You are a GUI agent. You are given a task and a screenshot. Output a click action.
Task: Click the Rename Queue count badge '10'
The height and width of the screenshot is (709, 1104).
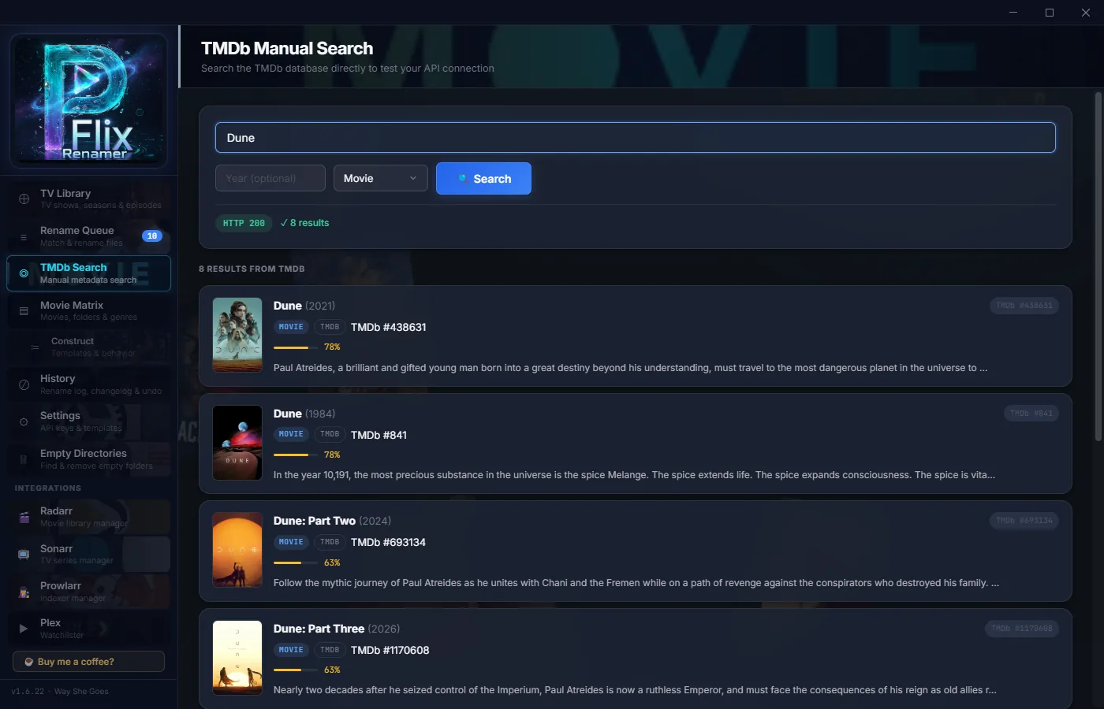click(152, 236)
